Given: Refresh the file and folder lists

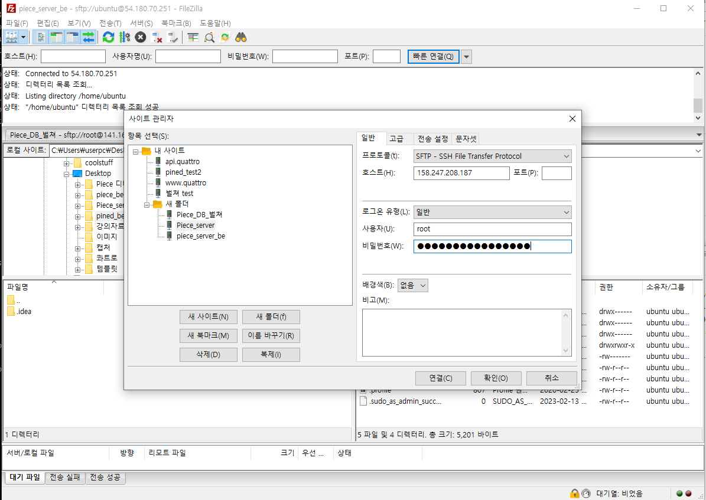Looking at the screenshot, I should pyautogui.click(x=109, y=37).
